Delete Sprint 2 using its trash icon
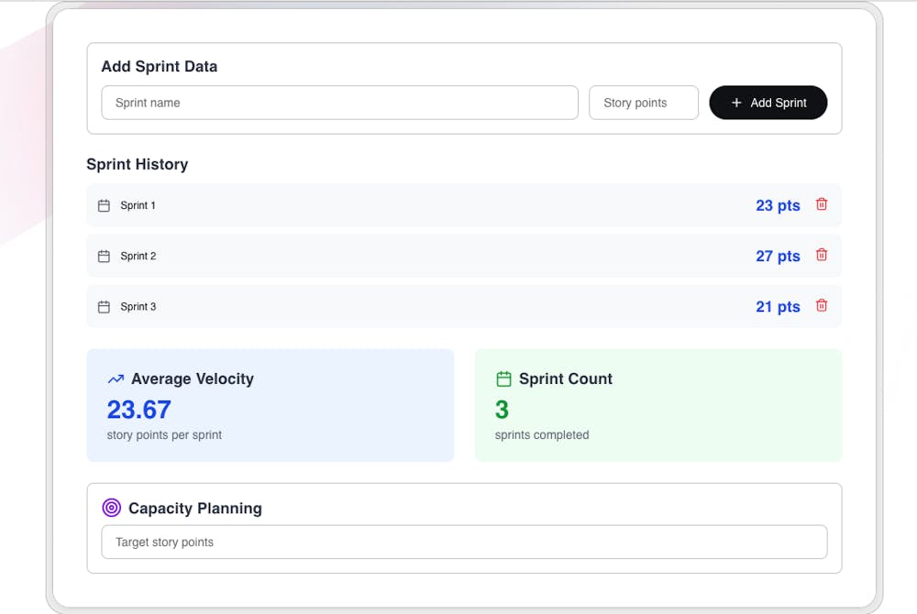Viewport: 917px width, 614px height. pyautogui.click(x=821, y=255)
